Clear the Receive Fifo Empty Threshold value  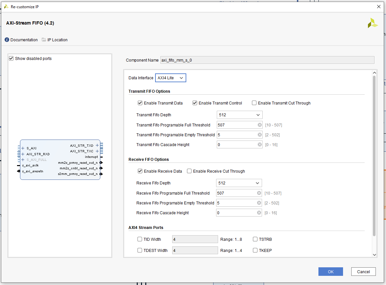point(259,203)
